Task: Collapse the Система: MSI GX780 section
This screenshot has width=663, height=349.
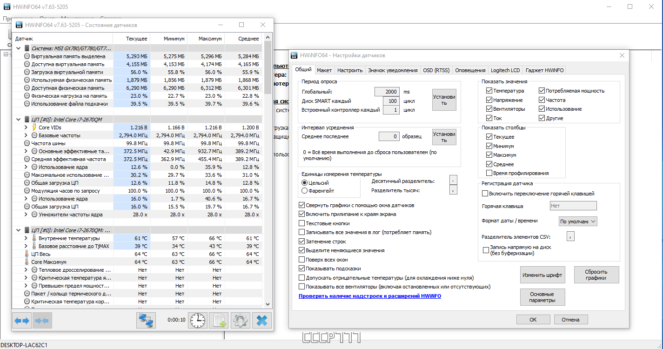Action: coord(19,48)
